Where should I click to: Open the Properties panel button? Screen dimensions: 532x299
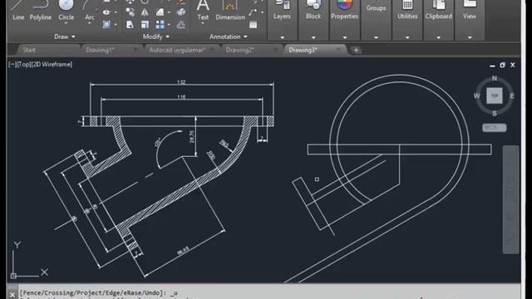click(x=344, y=10)
